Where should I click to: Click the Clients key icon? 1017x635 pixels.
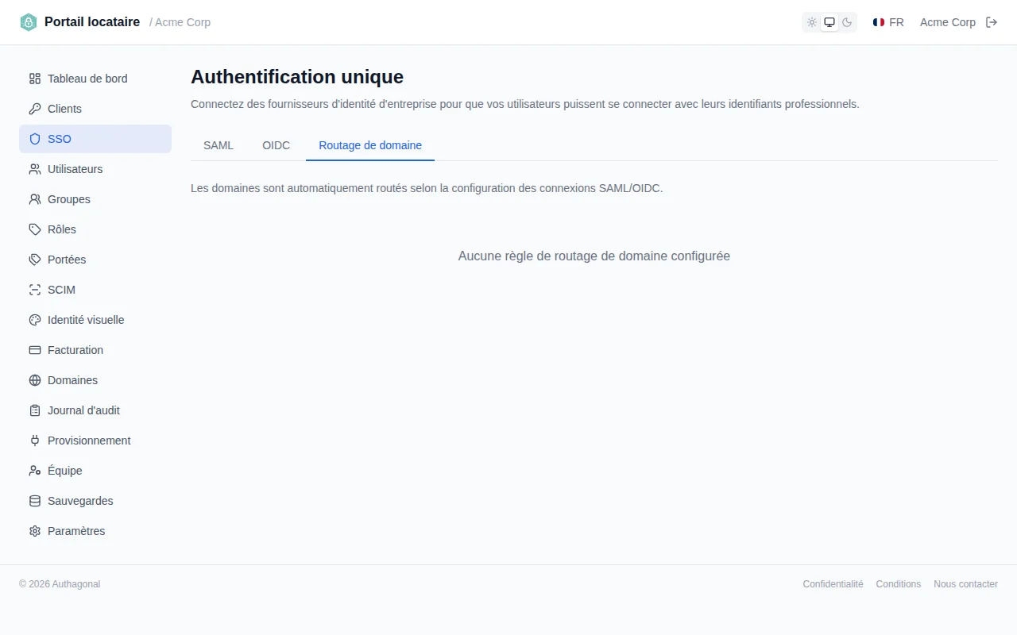tap(35, 109)
